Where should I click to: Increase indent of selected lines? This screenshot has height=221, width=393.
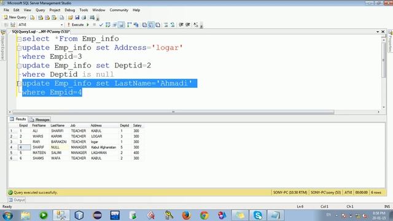188,25
